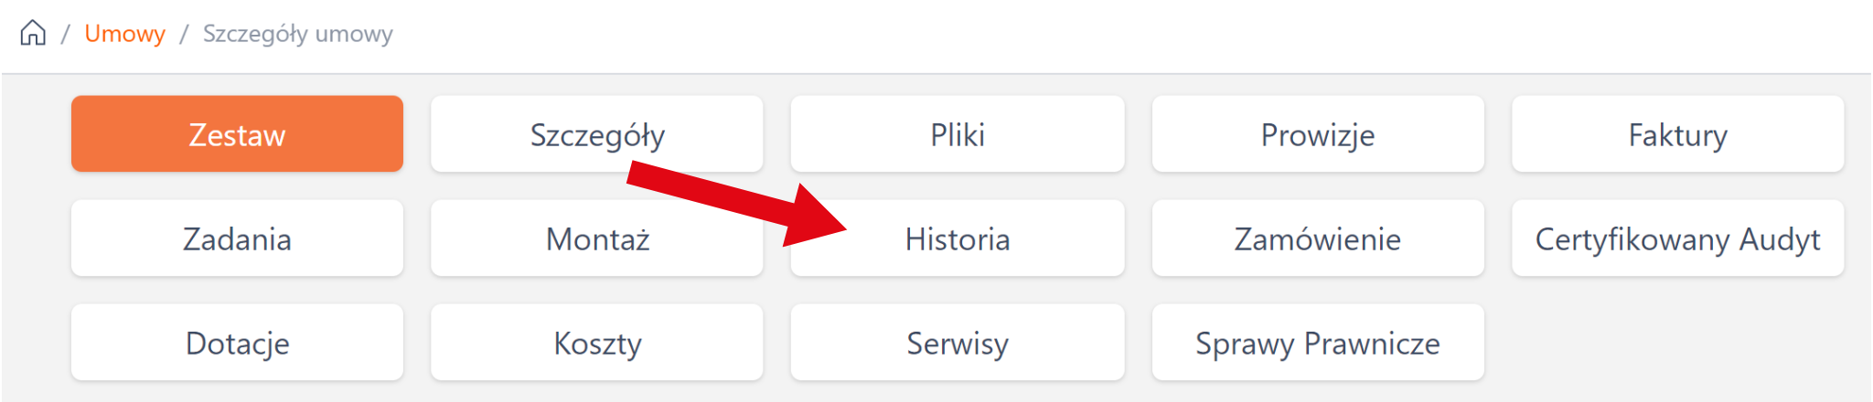Show the Faktury tab
This screenshot has height=402, width=1873.
pos(1677,134)
